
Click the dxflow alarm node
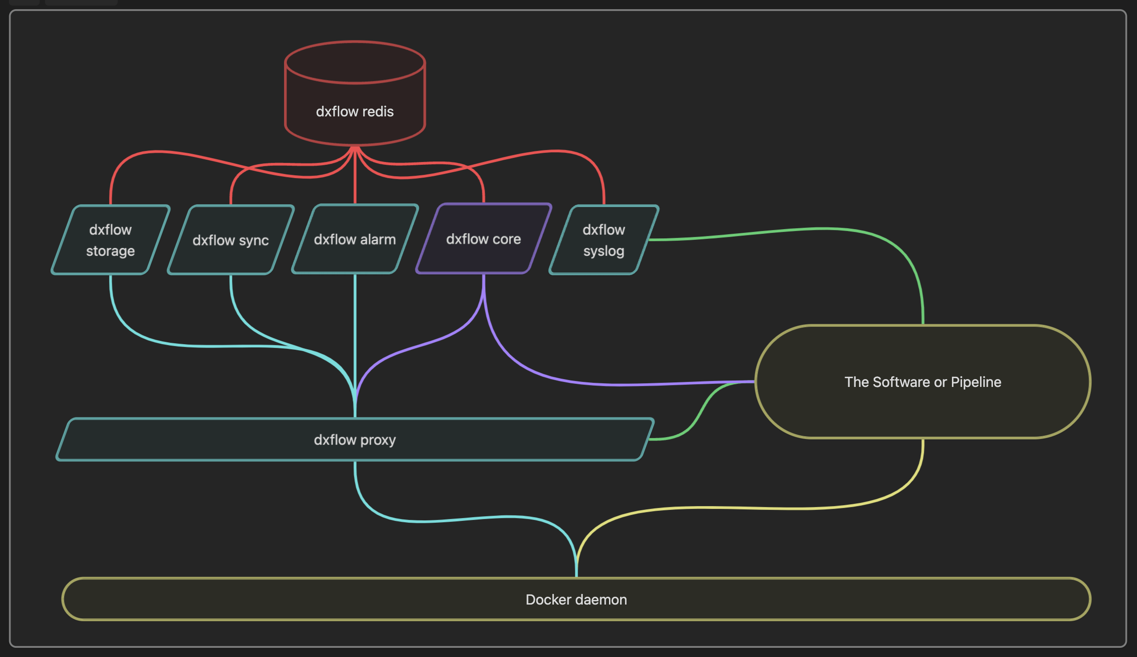point(355,239)
